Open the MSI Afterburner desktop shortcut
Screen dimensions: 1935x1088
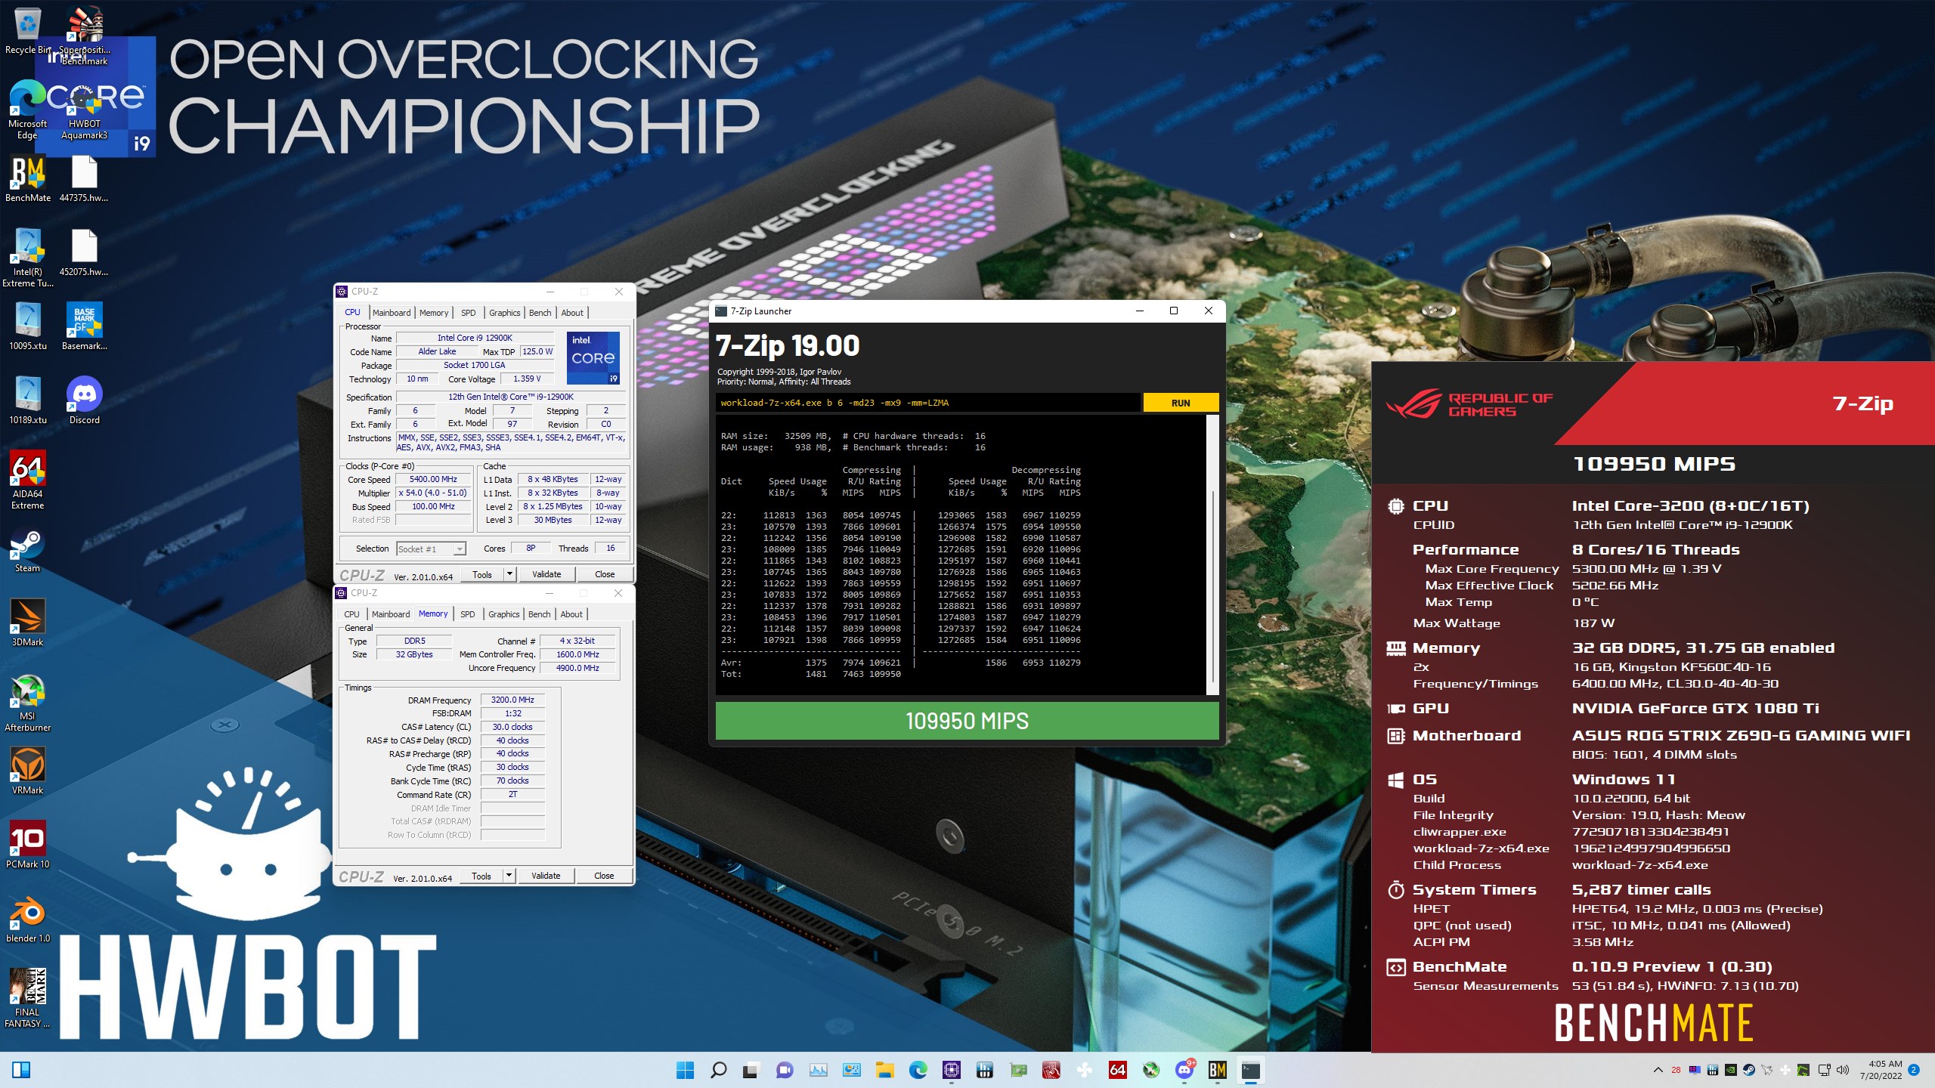[28, 703]
